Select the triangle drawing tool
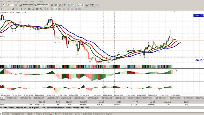204x115 pixels. [x=33, y=9]
